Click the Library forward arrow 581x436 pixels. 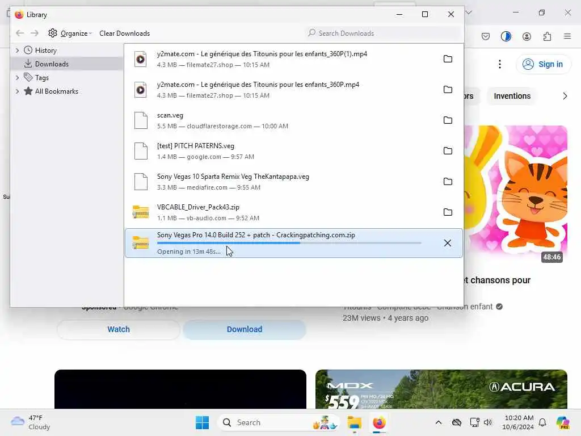(35, 33)
